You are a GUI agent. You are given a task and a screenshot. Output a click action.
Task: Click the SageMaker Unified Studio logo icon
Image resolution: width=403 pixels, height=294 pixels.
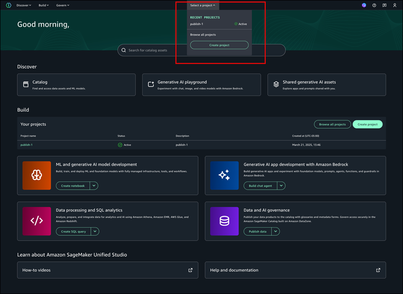(9, 5)
